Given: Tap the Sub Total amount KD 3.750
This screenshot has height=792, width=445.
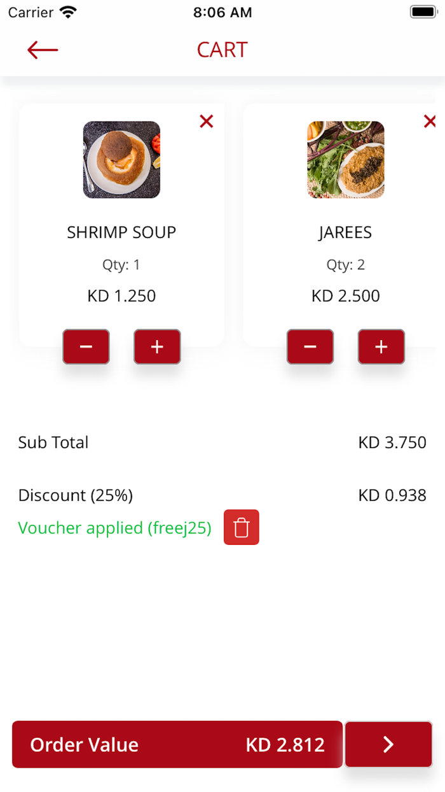Looking at the screenshot, I should click(392, 442).
